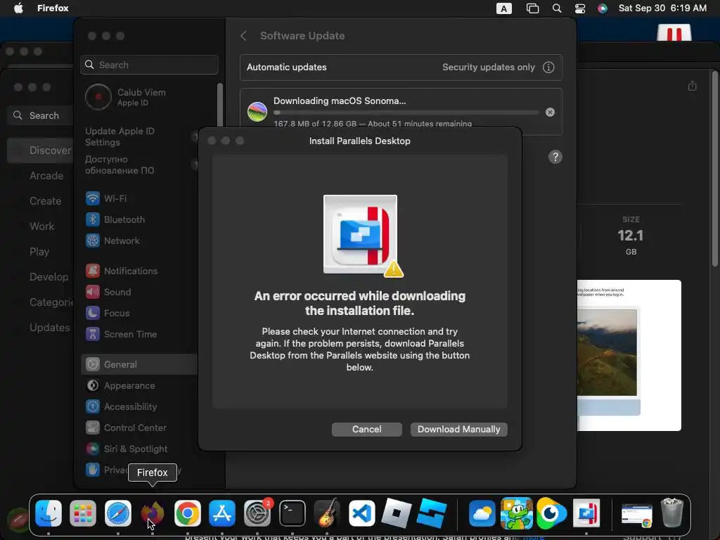Viewport: 720px width, 540px height.
Task: Click App Store window Search field
Action: [41, 115]
